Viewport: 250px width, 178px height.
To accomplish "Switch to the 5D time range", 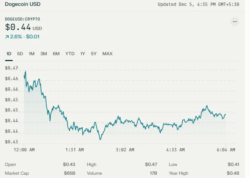I will click(20, 54).
